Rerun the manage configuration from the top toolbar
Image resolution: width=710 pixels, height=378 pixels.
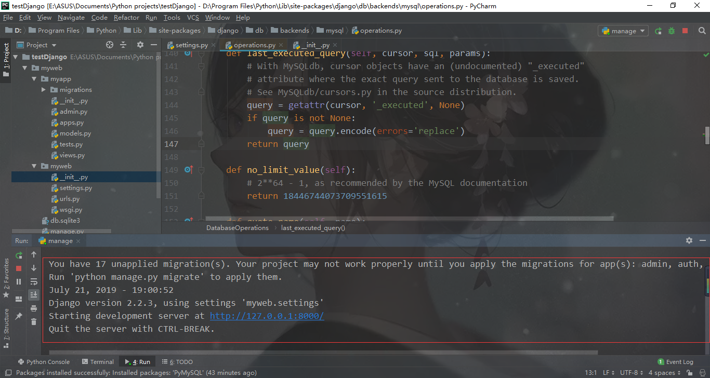click(x=659, y=31)
